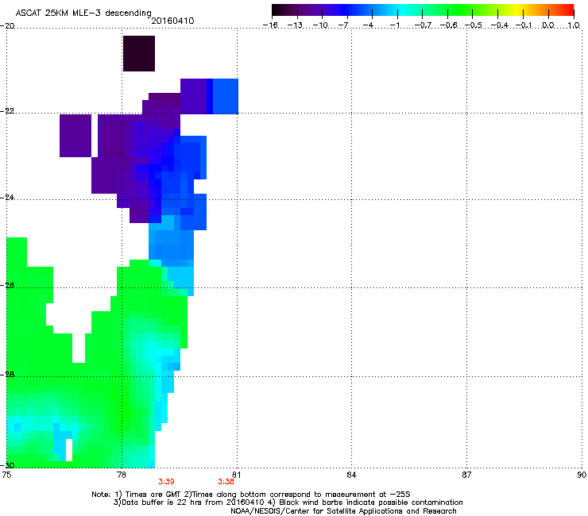Click the detached purple square data patch
The height and width of the screenshot is (516, 588).
tap(75, 136)
